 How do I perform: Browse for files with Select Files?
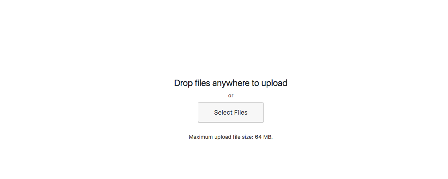click(x=230, y=112)
